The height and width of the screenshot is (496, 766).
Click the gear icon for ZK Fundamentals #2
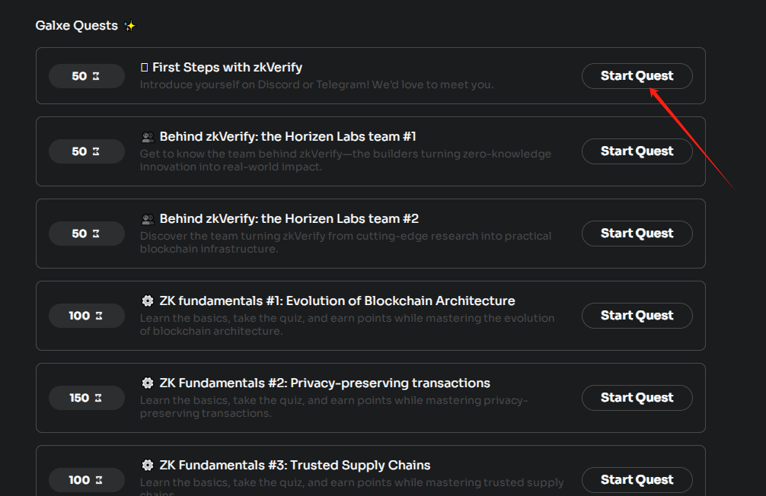[148, 383]
